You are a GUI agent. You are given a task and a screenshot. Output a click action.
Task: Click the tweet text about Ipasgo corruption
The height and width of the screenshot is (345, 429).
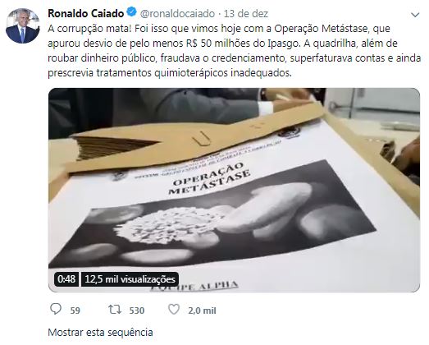[235, 51]
